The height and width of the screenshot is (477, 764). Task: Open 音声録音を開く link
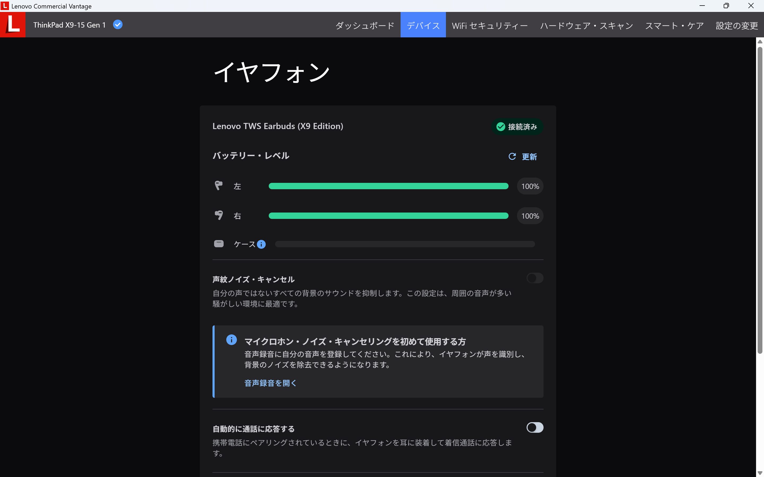[271, 383]
